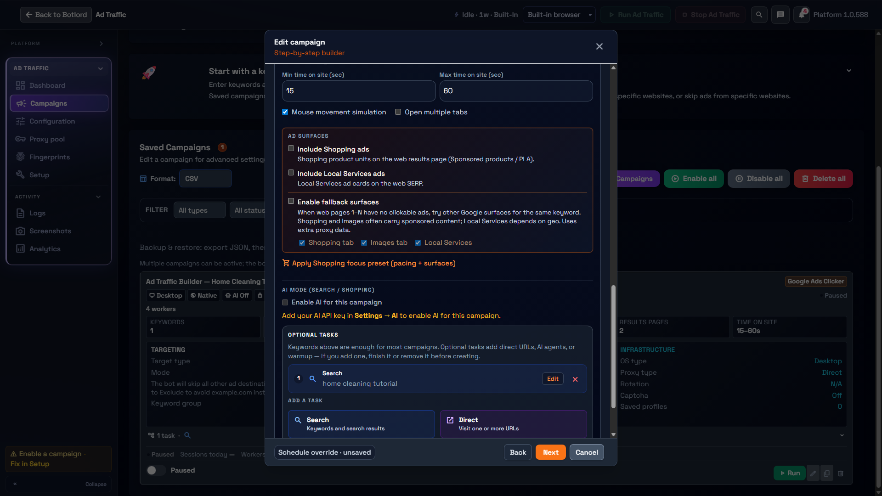Screen dimensions: 882x496
Task: Edit campaign with pencil icon
Action: (813, 473)
